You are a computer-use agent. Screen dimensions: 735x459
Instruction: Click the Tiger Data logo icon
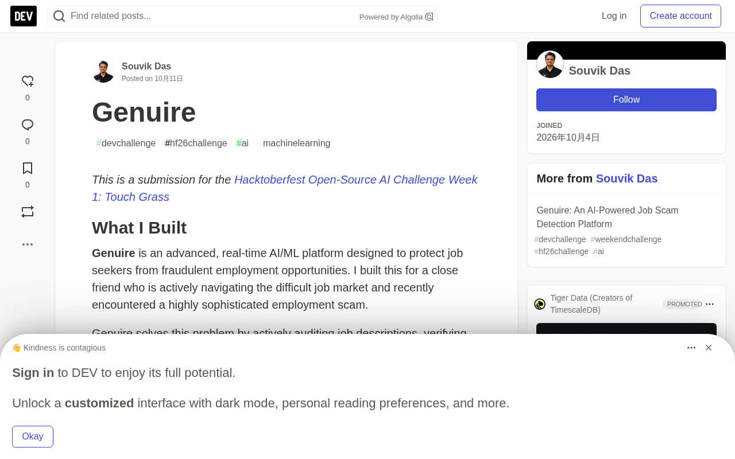click(540, 304)
